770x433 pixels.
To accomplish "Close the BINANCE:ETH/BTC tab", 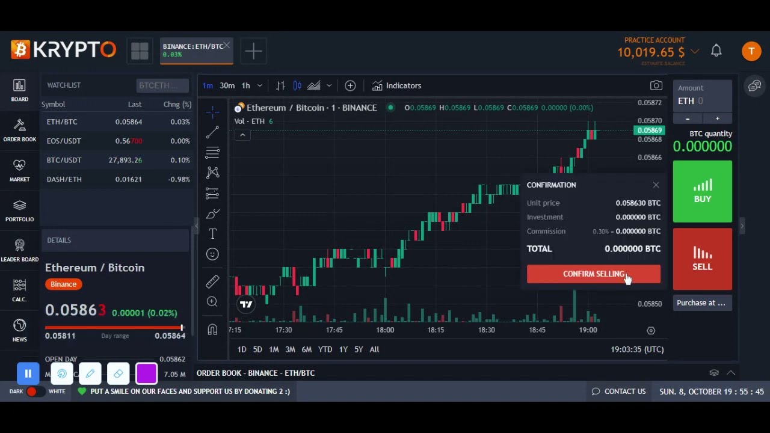I will click(x=227, y=45).
